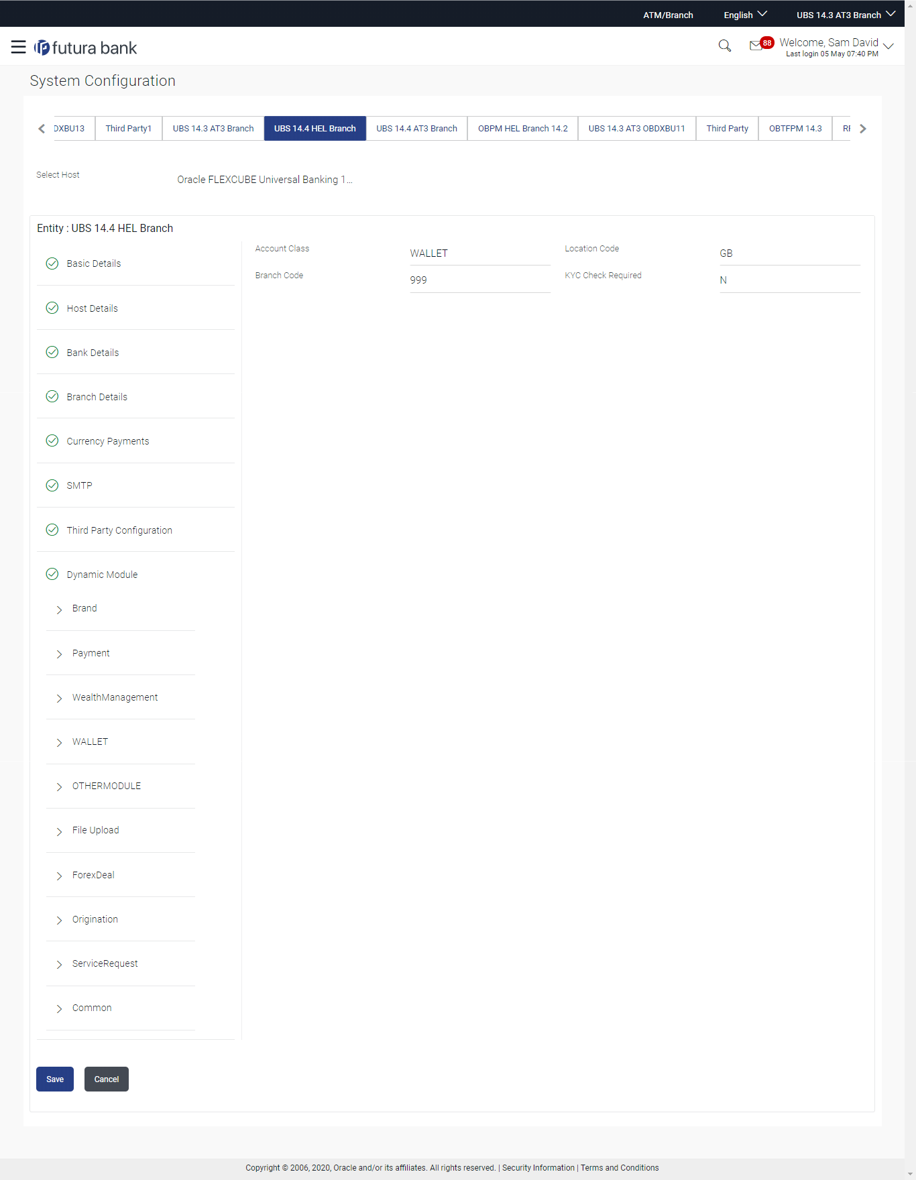Open the UBS 14.3 AT3 Branch entity dropdown

coord(846,15)
